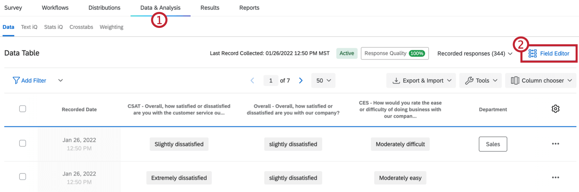579x192 pixels.
Task: Open the three-dot menu for the first response
Action: click(555, 144)
